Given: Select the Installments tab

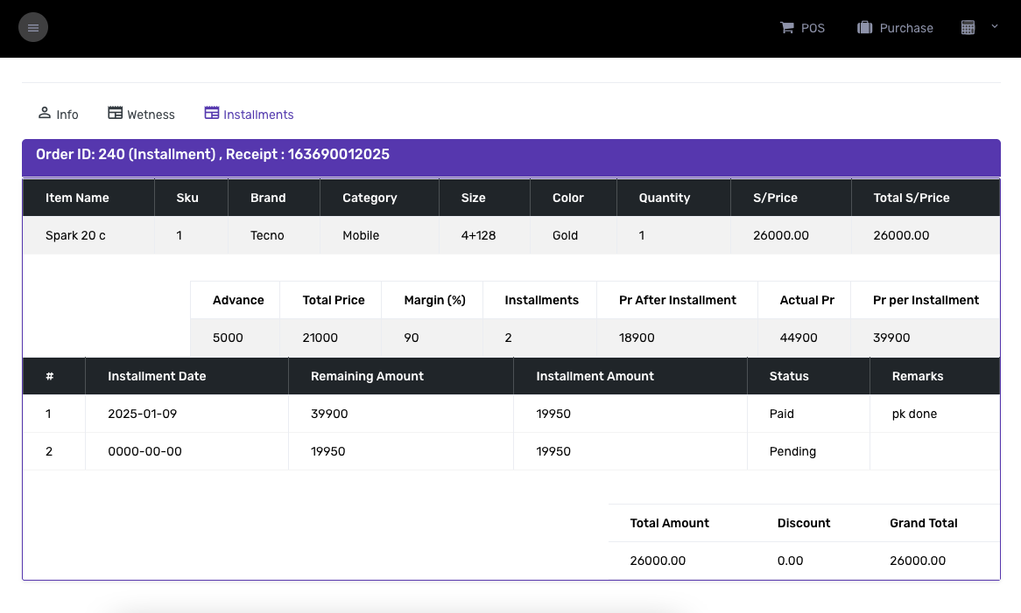Looking at the screenshot, I should coord(249,115).
